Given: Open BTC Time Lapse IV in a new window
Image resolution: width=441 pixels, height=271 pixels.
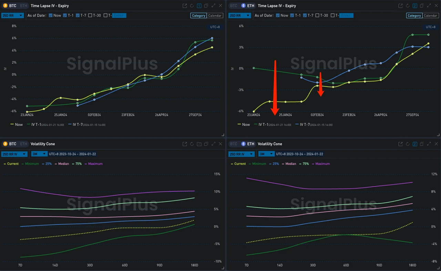Looking at the screenshot, I should 185,6.
